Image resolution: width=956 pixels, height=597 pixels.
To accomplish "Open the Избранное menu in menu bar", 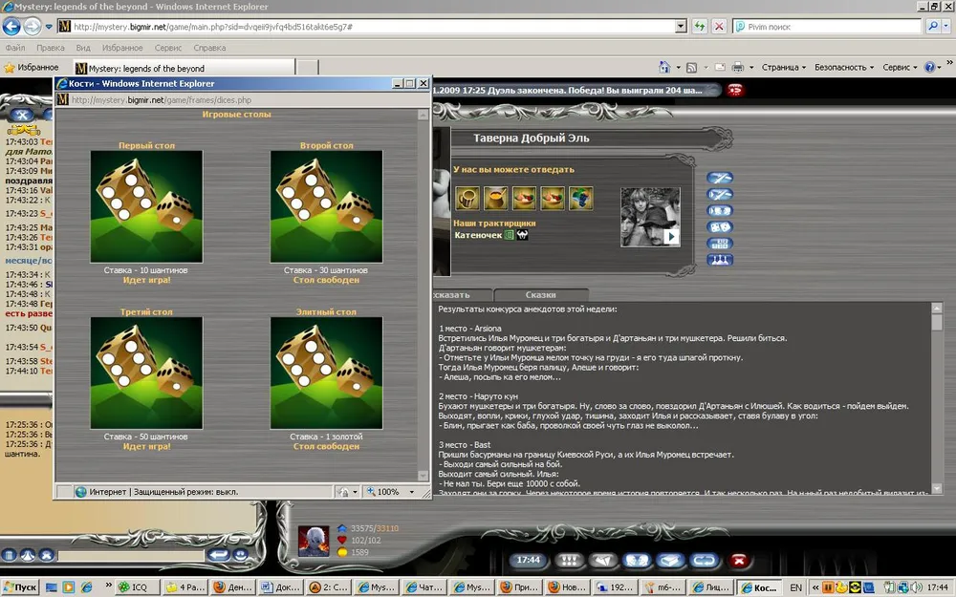I will [122, 47].
